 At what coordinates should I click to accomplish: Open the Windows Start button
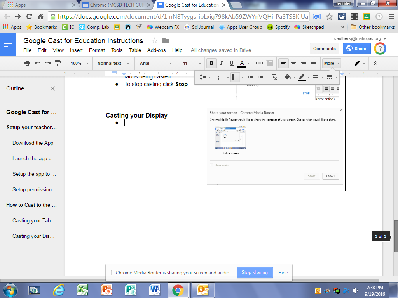click(10, 290)
